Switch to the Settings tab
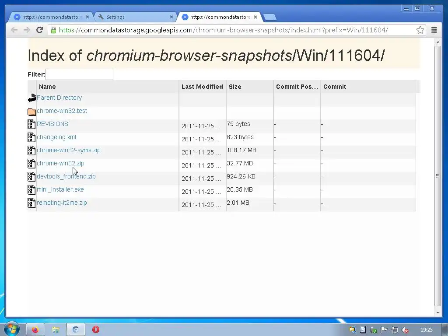This screenshot has height=336, width=448. point(134,17)
